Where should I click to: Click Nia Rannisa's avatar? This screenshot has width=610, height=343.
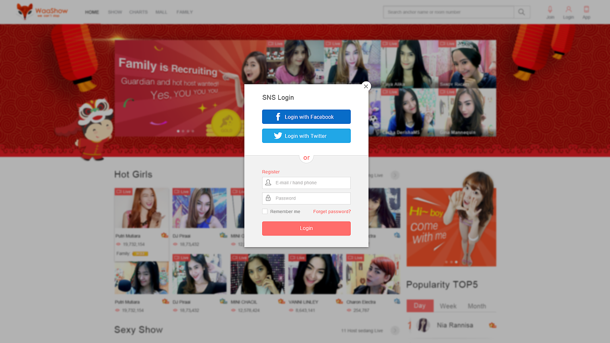423,325
